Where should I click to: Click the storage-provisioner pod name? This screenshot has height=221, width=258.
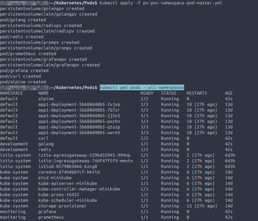tap(62, 206)
